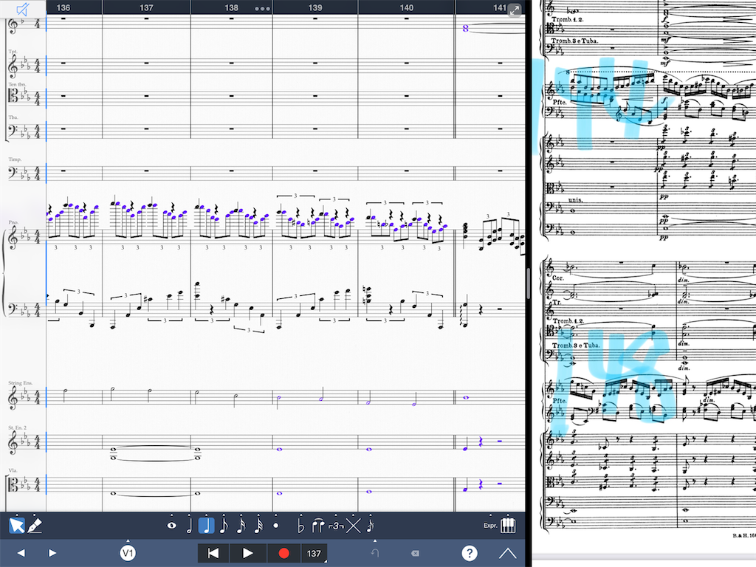756x567 pixels.
Task: Open the help question mark
Action: pos(469,553)
